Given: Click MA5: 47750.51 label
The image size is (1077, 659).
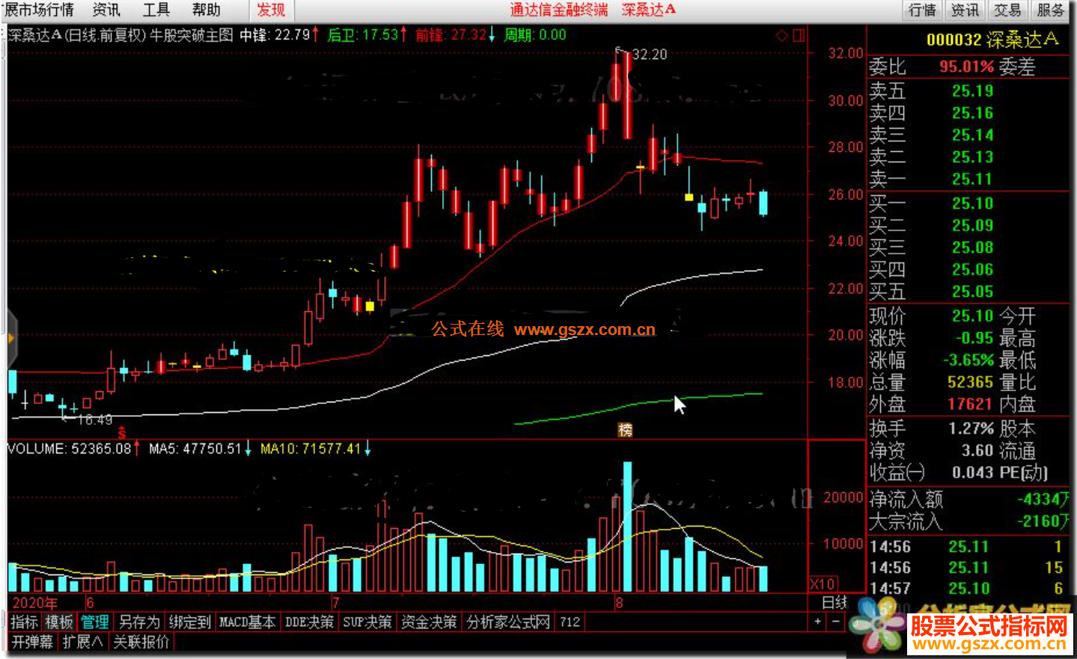Looking at the screenshot, I should [x=195, y=449].
